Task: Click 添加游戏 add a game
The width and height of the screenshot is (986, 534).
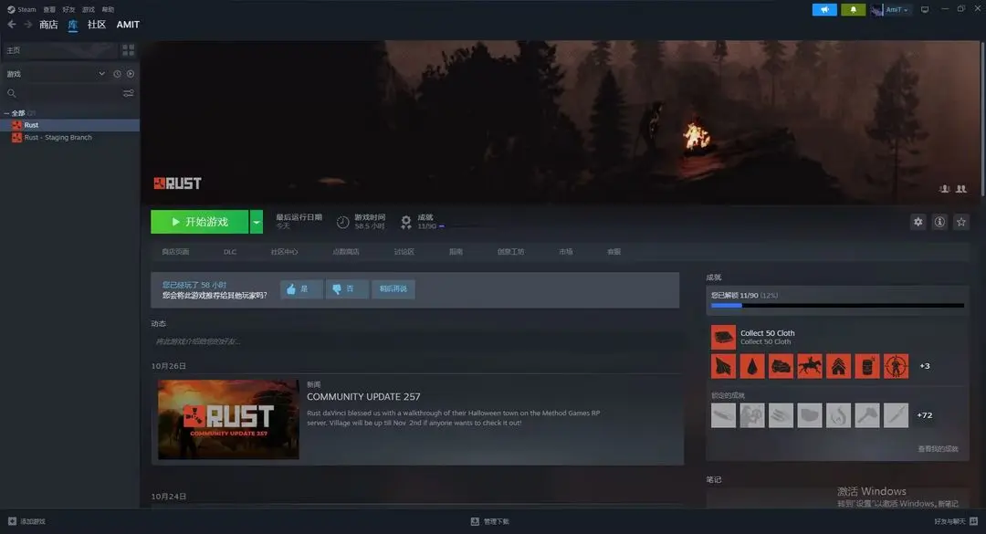Action: 26,521
